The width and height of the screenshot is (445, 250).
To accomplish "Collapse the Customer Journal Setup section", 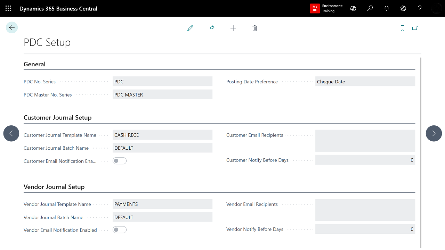I will pos(57,118).
